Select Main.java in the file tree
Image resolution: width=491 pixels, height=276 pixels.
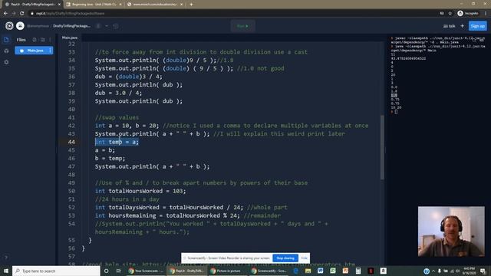[34, 51]
